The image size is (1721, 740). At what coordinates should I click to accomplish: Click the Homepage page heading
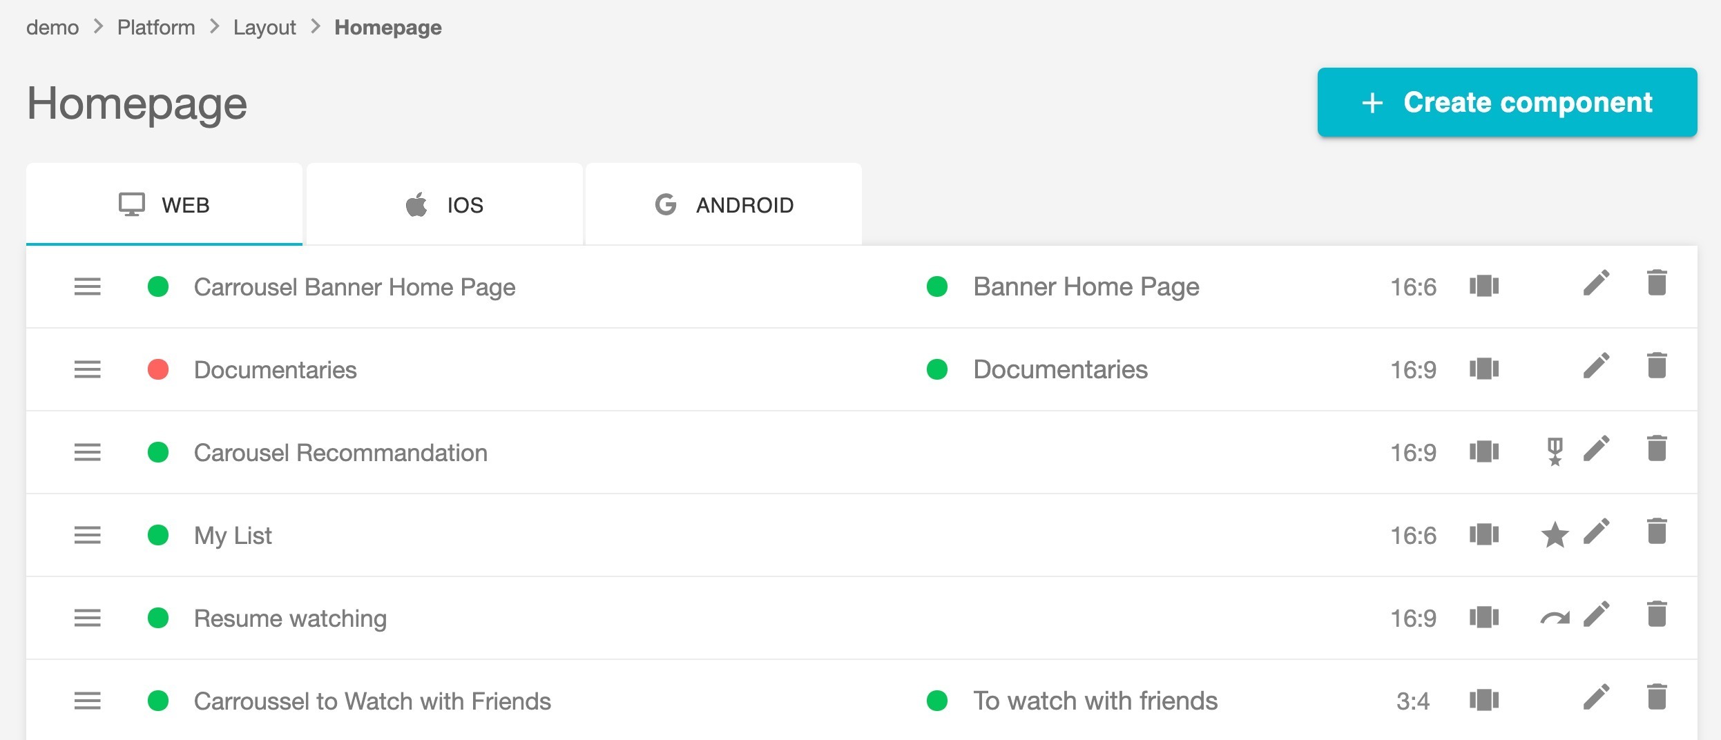137,105
